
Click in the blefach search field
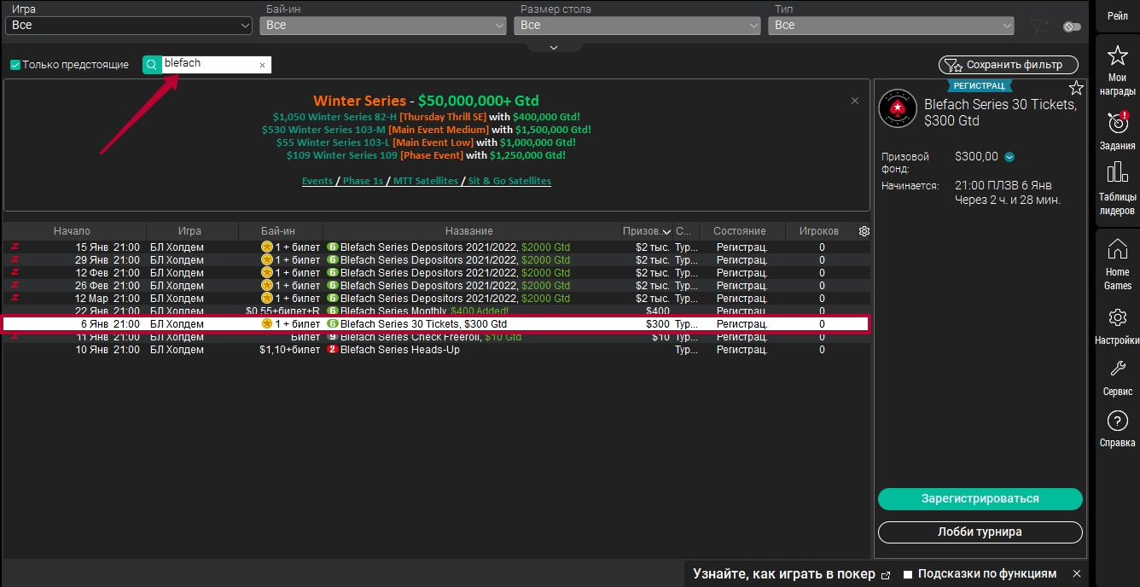point(210,65)
